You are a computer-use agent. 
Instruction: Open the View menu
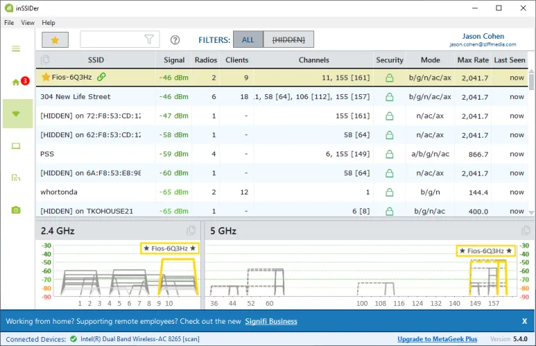28,23
